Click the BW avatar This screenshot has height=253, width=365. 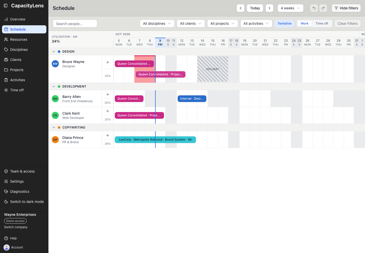pyautogui.click(x=55, y=64)
